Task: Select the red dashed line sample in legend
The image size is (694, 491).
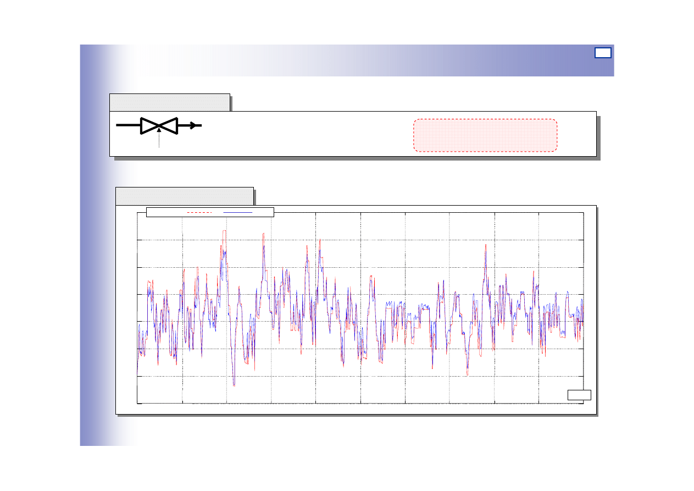Action: 199,212
